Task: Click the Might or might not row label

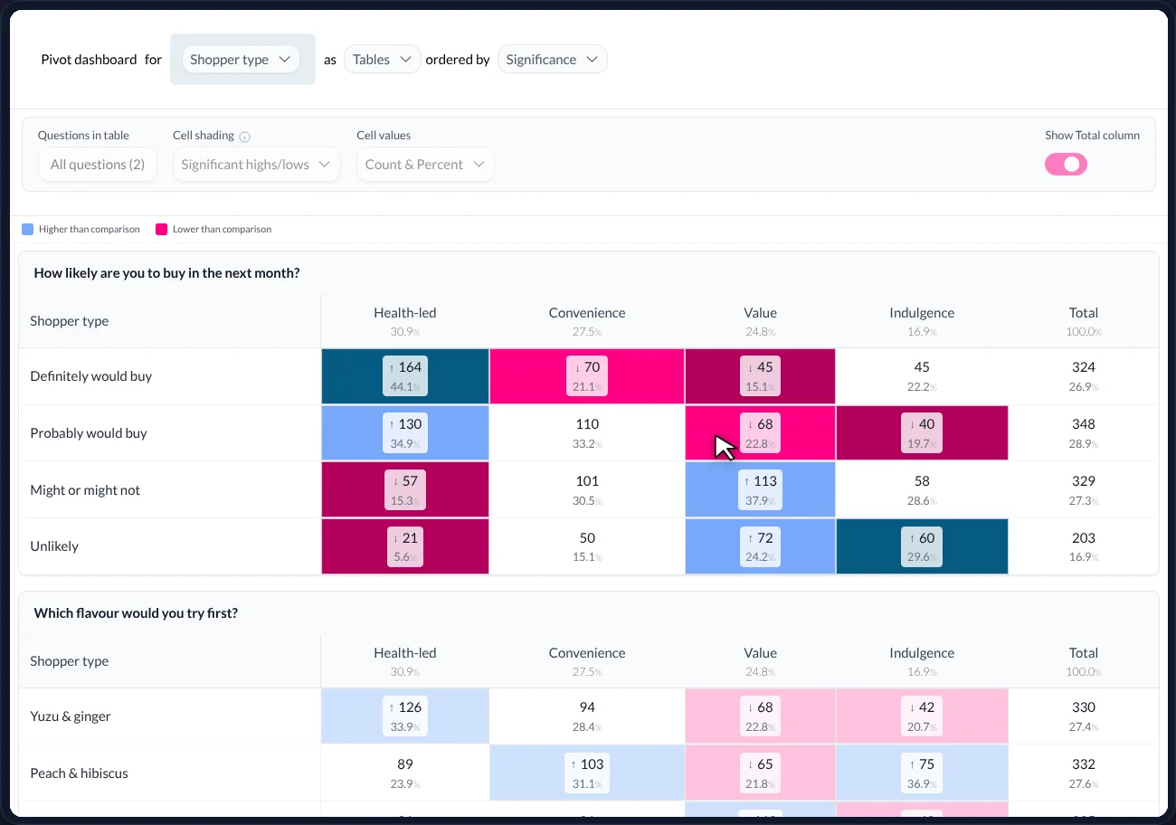Action: pyautogui.click(x=85, y=490)
